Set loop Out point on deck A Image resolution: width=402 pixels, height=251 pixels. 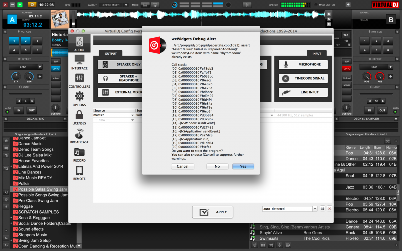click(x=32, y=110)
